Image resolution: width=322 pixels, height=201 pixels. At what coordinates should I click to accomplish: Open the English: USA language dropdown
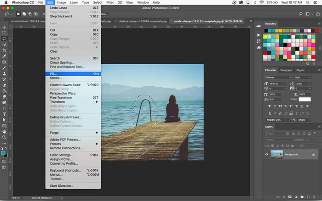pos(278,120)
